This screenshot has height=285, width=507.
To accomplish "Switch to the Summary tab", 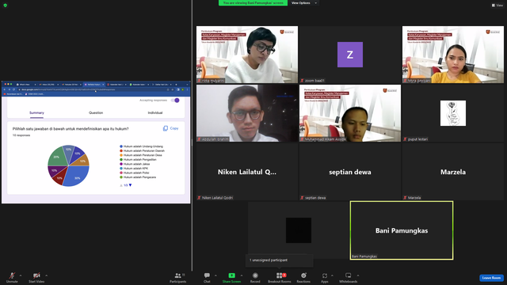I will (36, 112).
